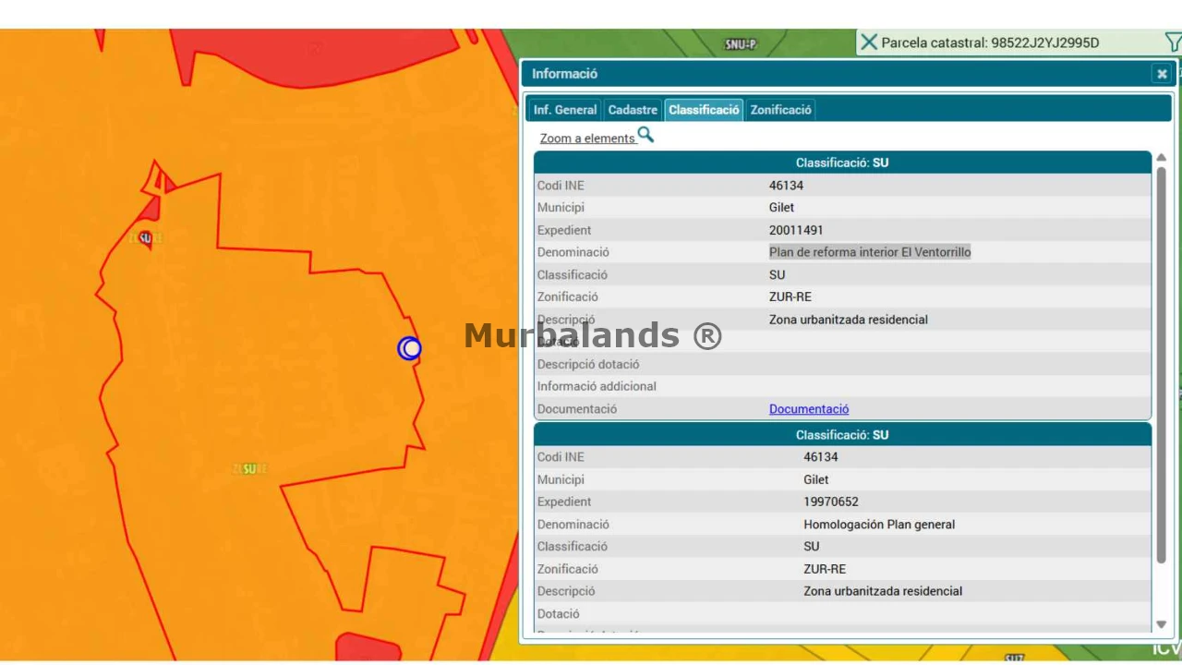Click the Parcela catastral 98522J2YJ2995D text
Image resolution: width=1182 pixels, height=665 pixels.
(990, 42)
